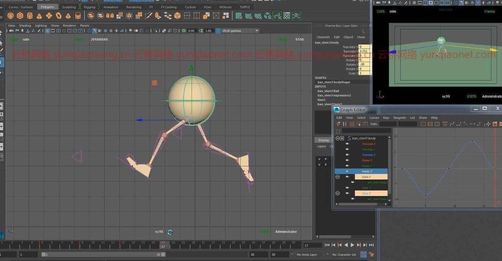Open the No Anim Layer dropdown
Screen dimensions: 502x261
point(307,254)
